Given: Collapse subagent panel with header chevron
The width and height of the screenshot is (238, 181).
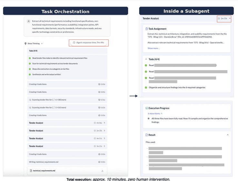Looking at the screenshot, I should click(x=230, y=18).
